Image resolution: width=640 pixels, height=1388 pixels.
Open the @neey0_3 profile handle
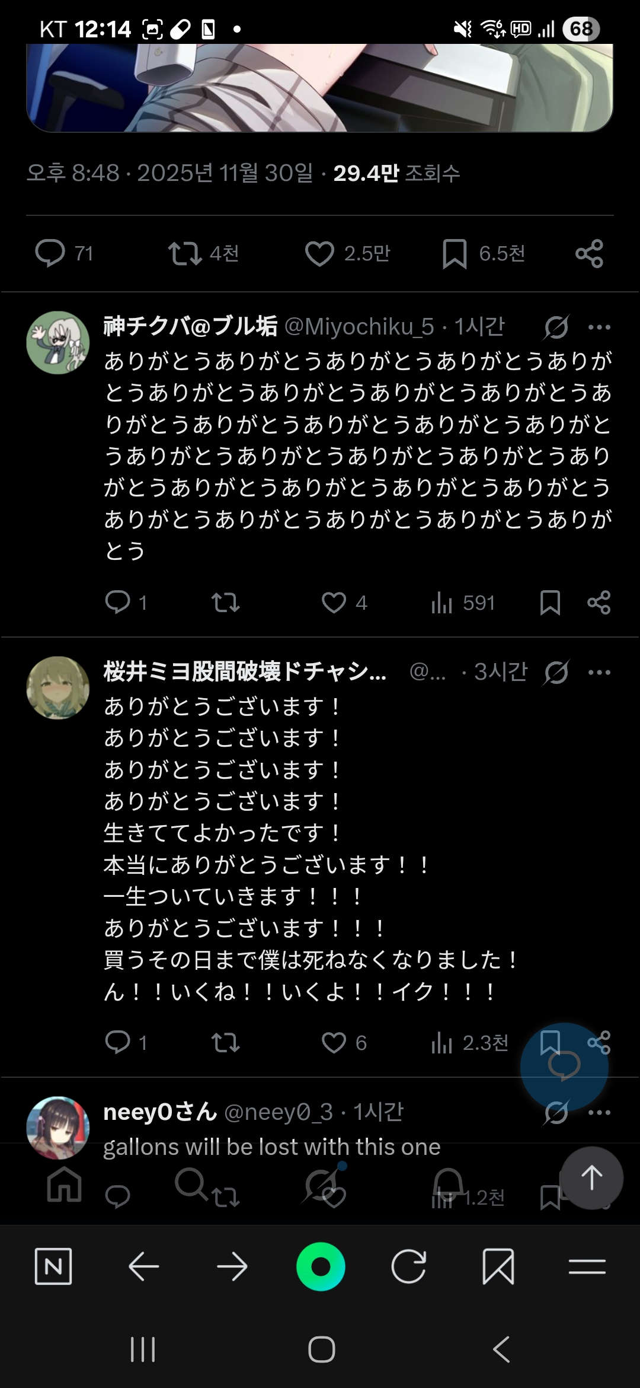[x=279, y=1112]
